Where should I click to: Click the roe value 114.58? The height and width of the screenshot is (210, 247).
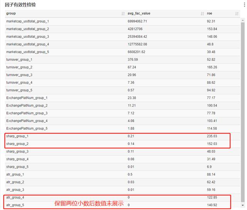(x=212, y=128)
